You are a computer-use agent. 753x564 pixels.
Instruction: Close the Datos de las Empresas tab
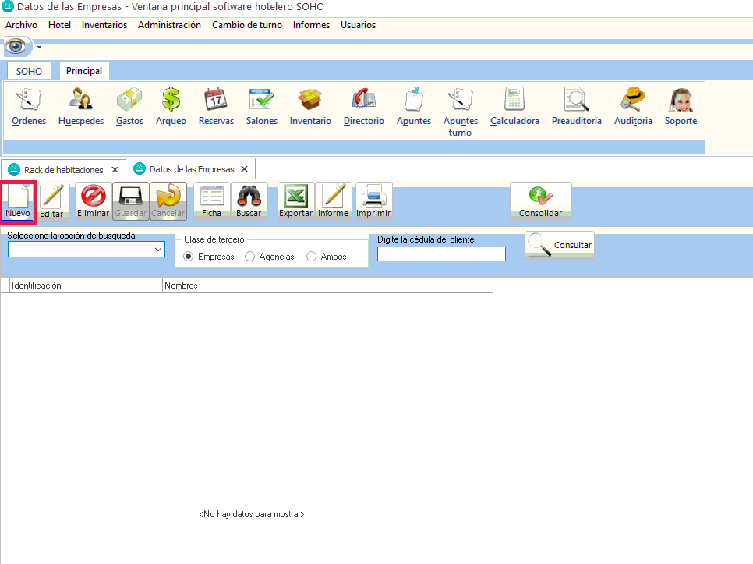click(244, 169)
